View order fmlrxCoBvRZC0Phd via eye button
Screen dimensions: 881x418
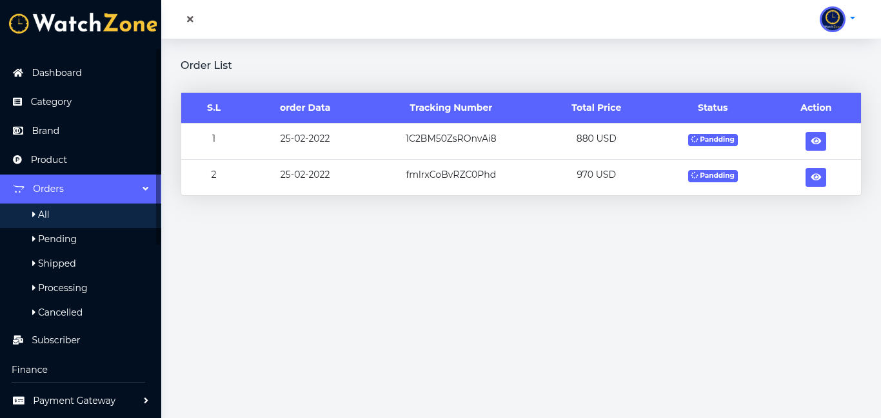815,177
